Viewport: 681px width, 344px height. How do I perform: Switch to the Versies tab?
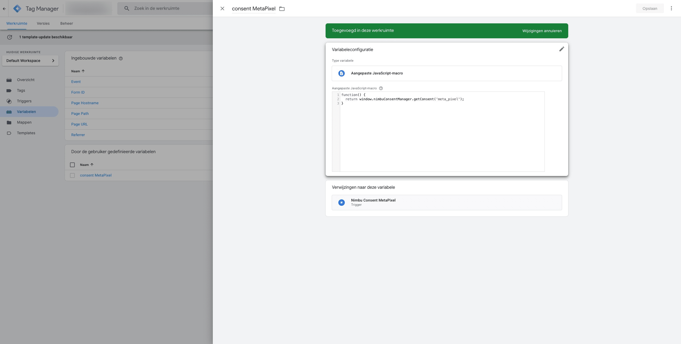pos(43,23)
